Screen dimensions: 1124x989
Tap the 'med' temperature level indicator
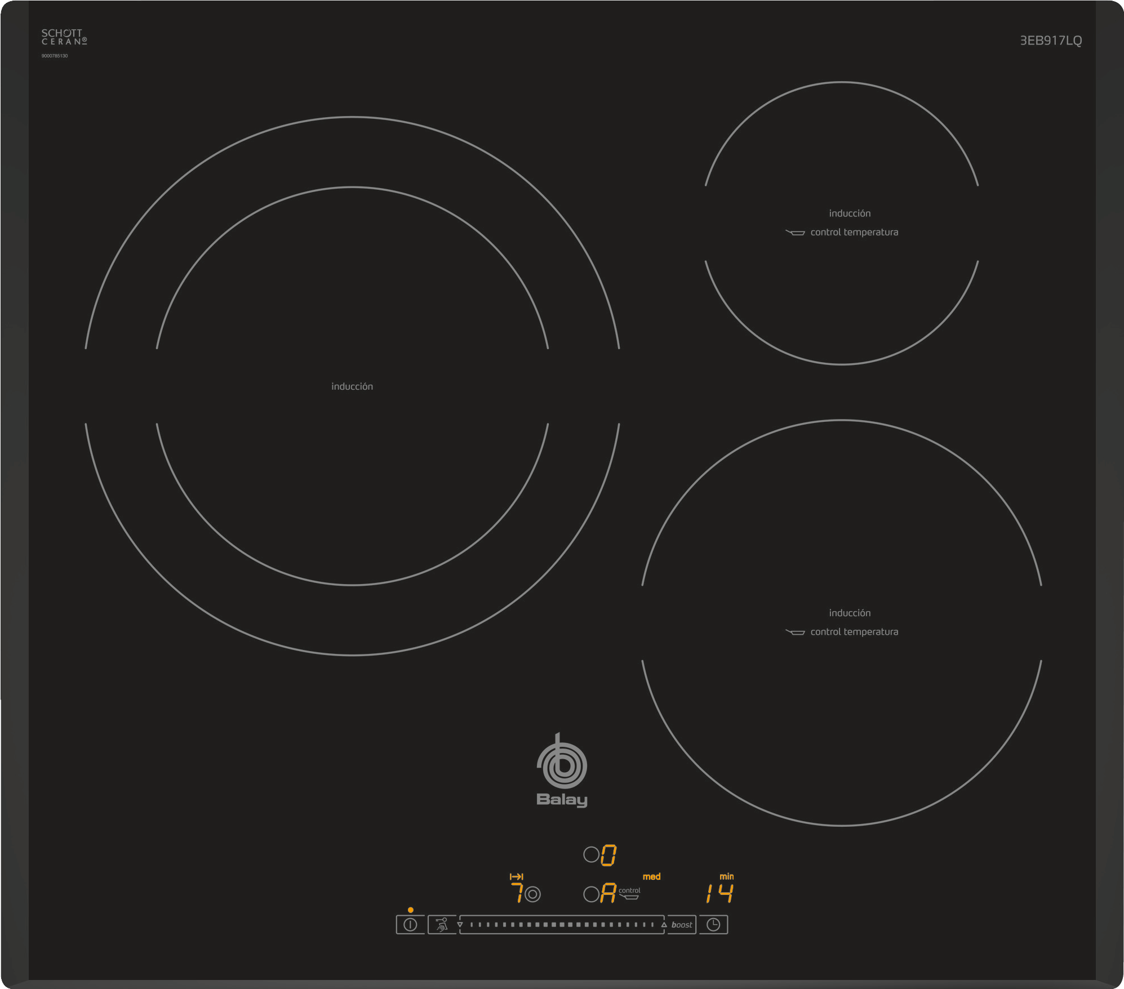pyautogui.click(x=651, y=877)
